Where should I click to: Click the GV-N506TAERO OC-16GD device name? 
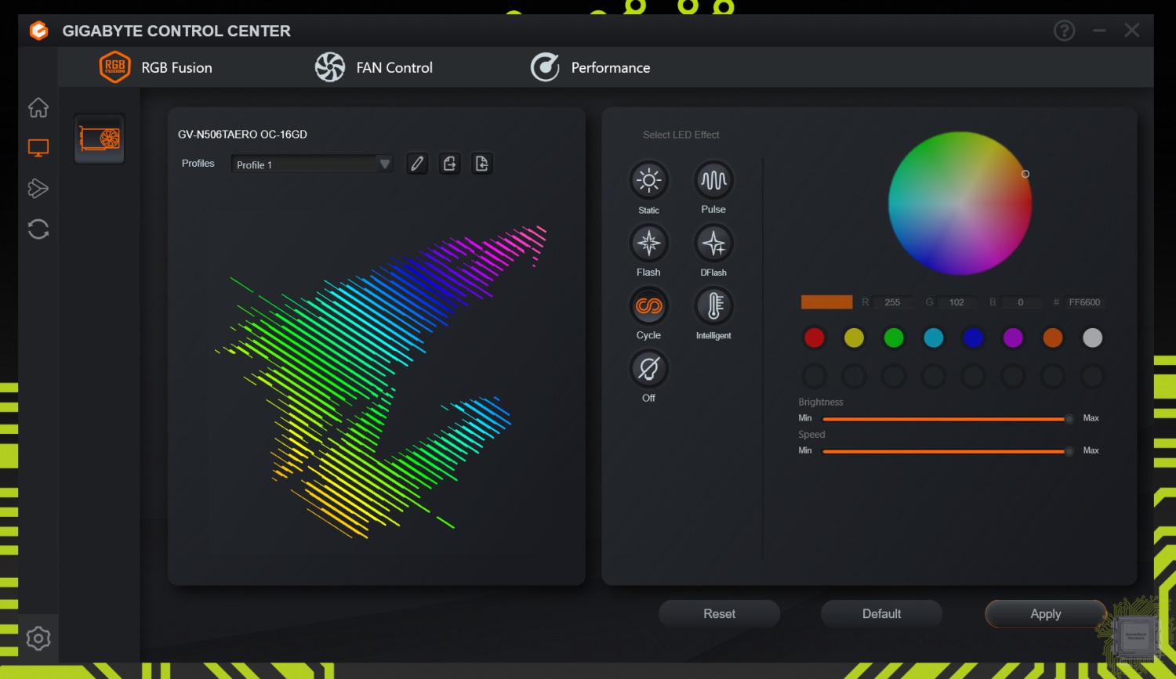pyautogui.click(x=242, y=135)
